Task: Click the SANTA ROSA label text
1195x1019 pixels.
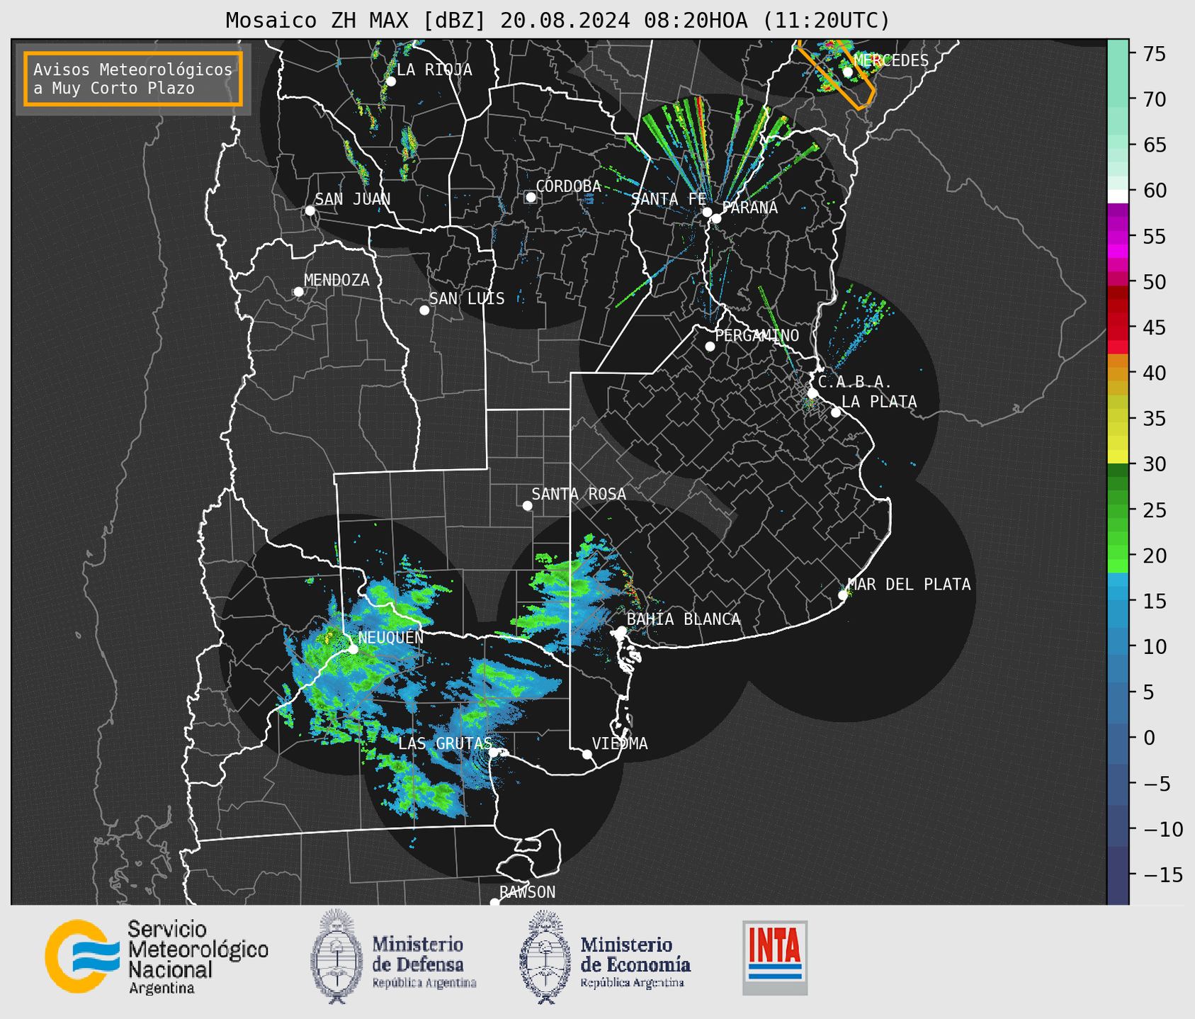Action: click(x=579, y=494)
